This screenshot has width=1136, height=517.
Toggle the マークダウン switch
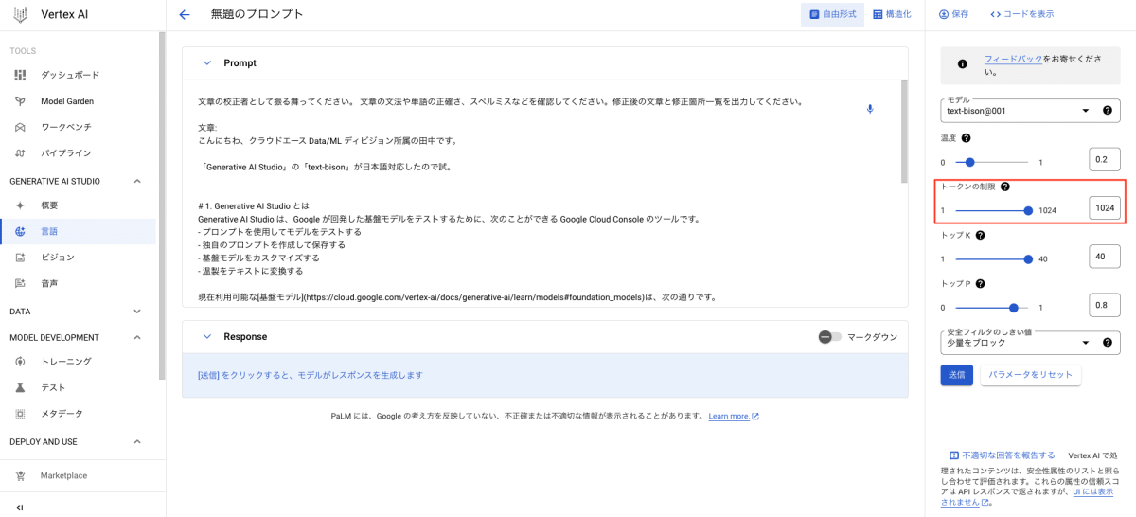[830, 336]
